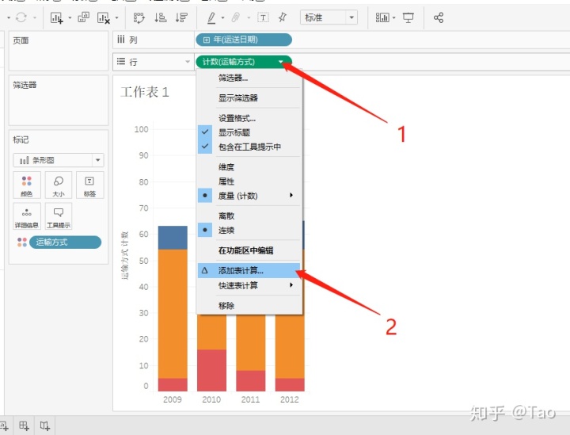Open the 详细信息 detail card
This screenshot has height=435, width=570.
tap(27, 216)
